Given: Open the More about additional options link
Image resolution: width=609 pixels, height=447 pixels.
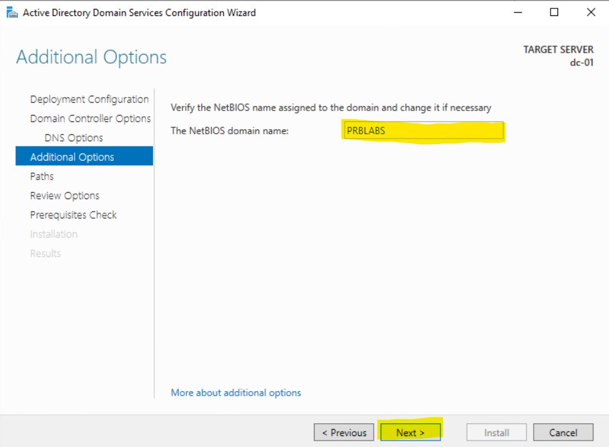Looking at the screenshot, I should point(235,392).
